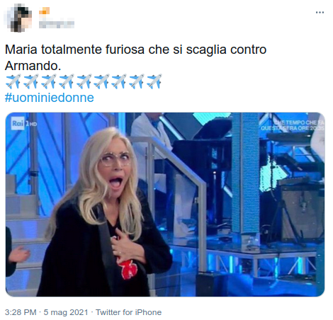The height and width of the screenshot is (320, 333).
Task: Open the Twitter for iPhone source link
Action: click(x=128, y=312)
